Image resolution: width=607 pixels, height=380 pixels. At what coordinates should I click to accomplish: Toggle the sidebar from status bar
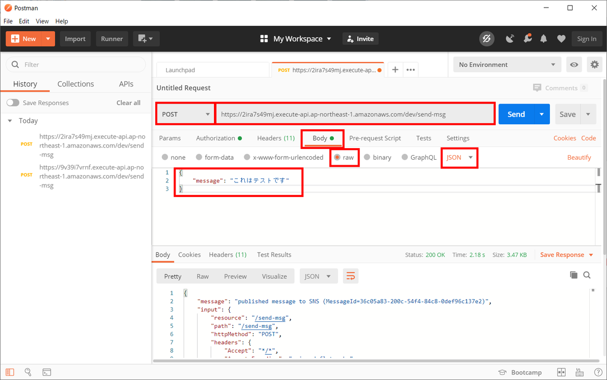tap(10, 372)
